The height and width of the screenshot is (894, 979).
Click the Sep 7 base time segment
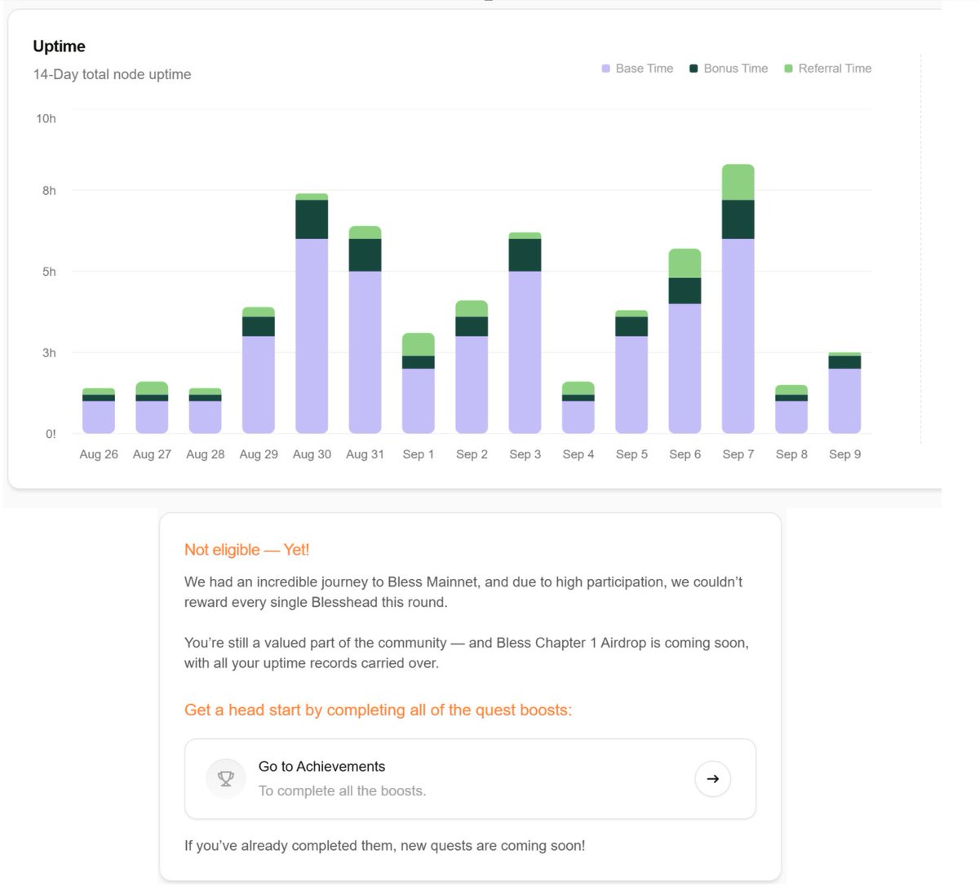click(x=738, y=336)
